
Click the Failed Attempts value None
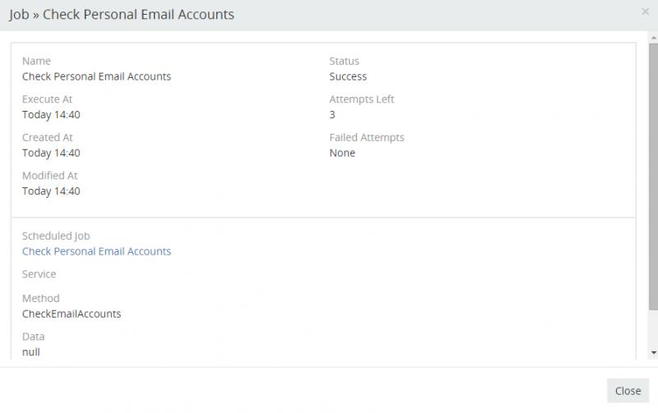[x=342, y=153]
